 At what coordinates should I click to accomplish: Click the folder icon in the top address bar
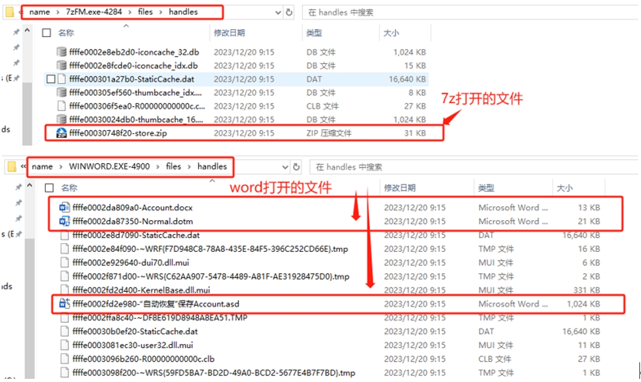click(x=9, y=10)
